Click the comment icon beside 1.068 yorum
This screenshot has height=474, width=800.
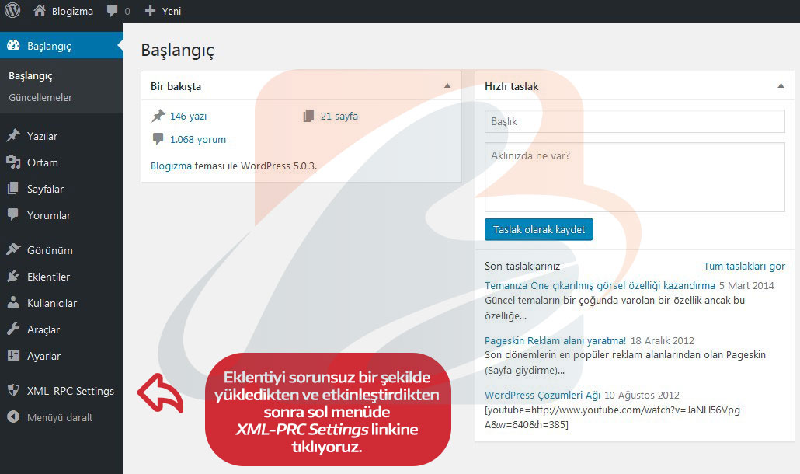(x=158, y=139)
